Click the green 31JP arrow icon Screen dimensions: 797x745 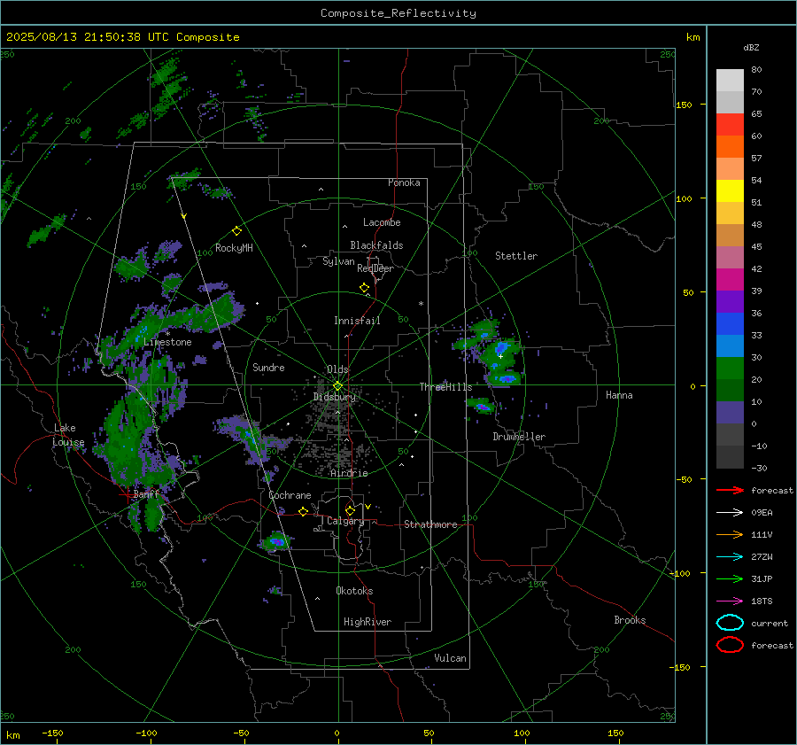(x=730, y=578)
